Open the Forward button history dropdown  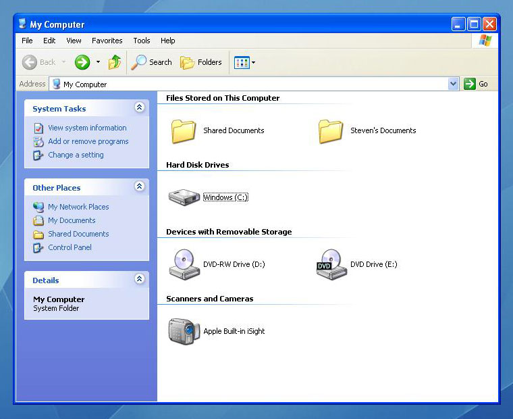pos(98,62)
